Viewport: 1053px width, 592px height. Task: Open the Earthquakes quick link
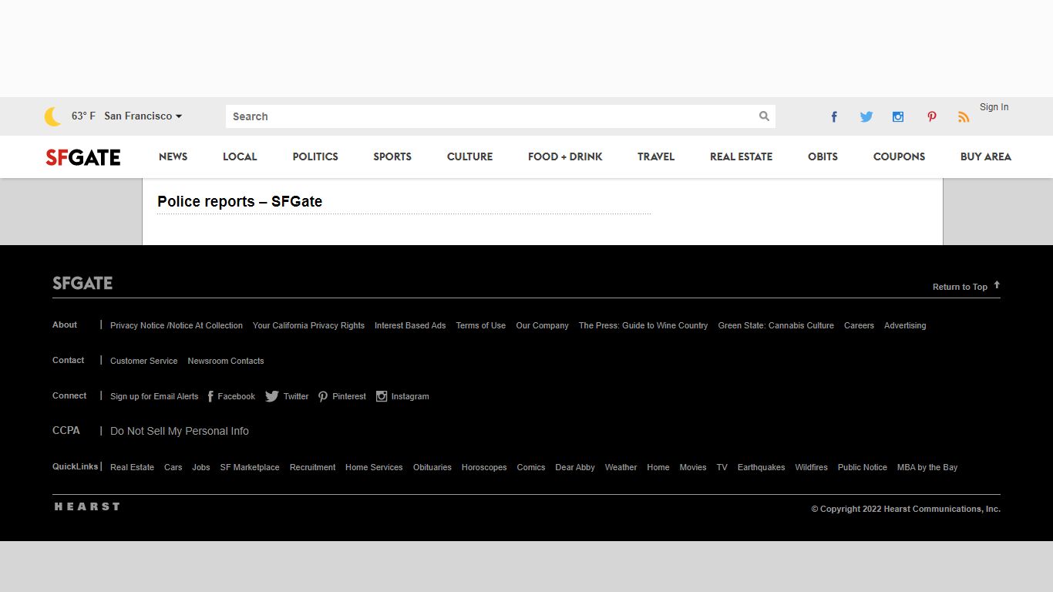point(761,467)
